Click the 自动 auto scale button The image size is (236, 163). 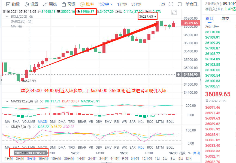(197, 153)
